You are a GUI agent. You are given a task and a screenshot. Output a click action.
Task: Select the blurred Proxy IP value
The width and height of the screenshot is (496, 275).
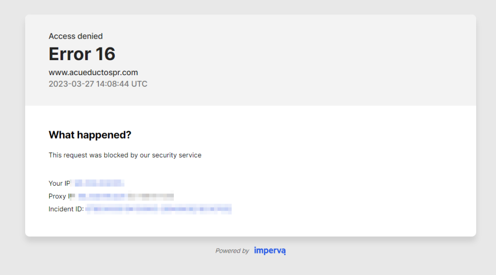(125, 196)
